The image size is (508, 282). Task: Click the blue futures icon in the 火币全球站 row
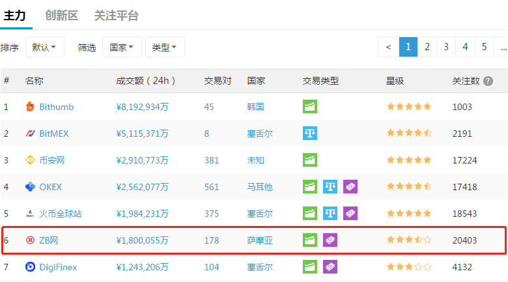(330, 213)
